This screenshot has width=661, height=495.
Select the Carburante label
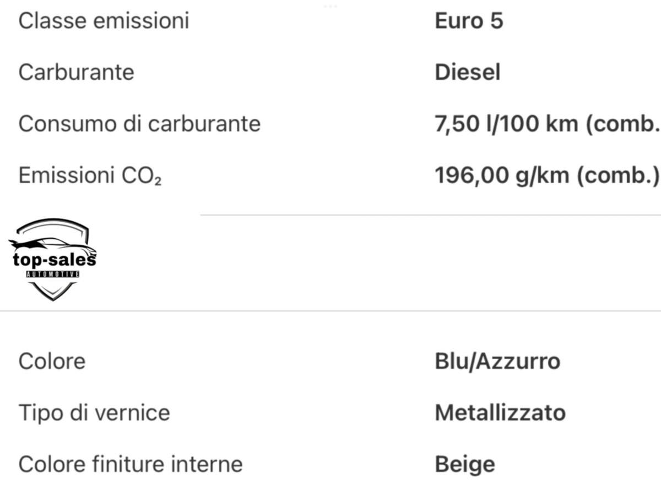76,72
